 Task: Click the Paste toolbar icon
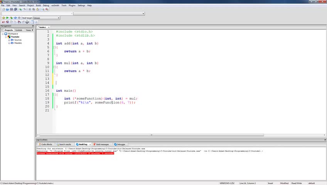37,9
